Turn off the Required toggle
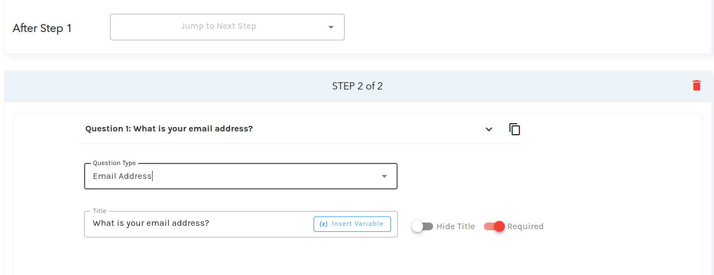 494,226
